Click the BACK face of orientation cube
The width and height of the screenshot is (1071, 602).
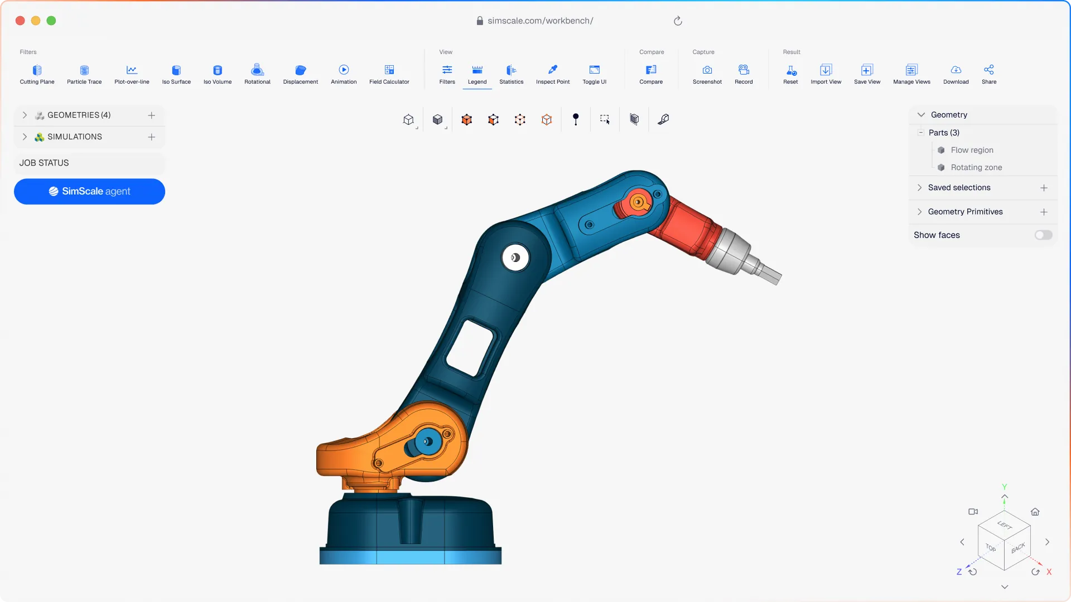(x=1018, y=548)
